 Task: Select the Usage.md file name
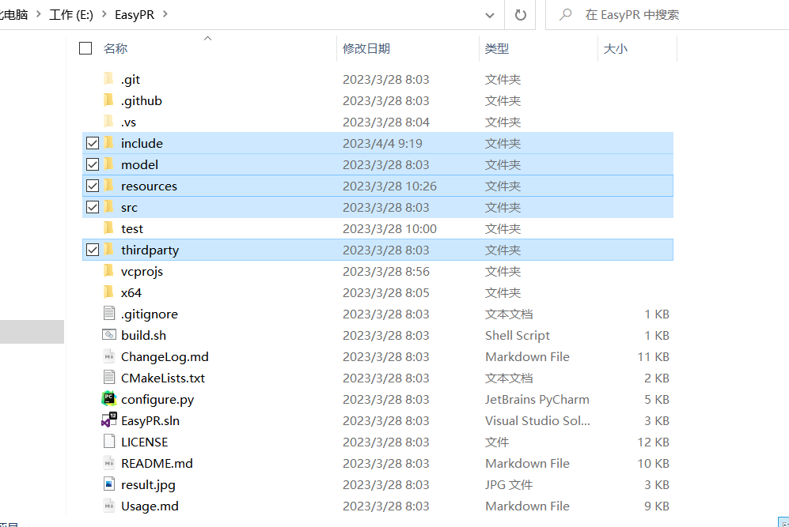click(x=150, y=506)
